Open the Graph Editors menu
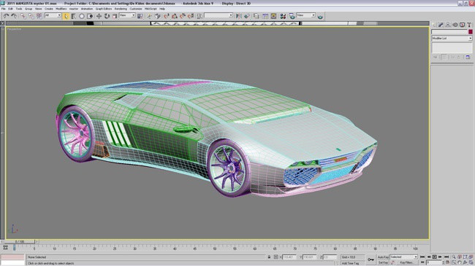 [x=104, y=9]
